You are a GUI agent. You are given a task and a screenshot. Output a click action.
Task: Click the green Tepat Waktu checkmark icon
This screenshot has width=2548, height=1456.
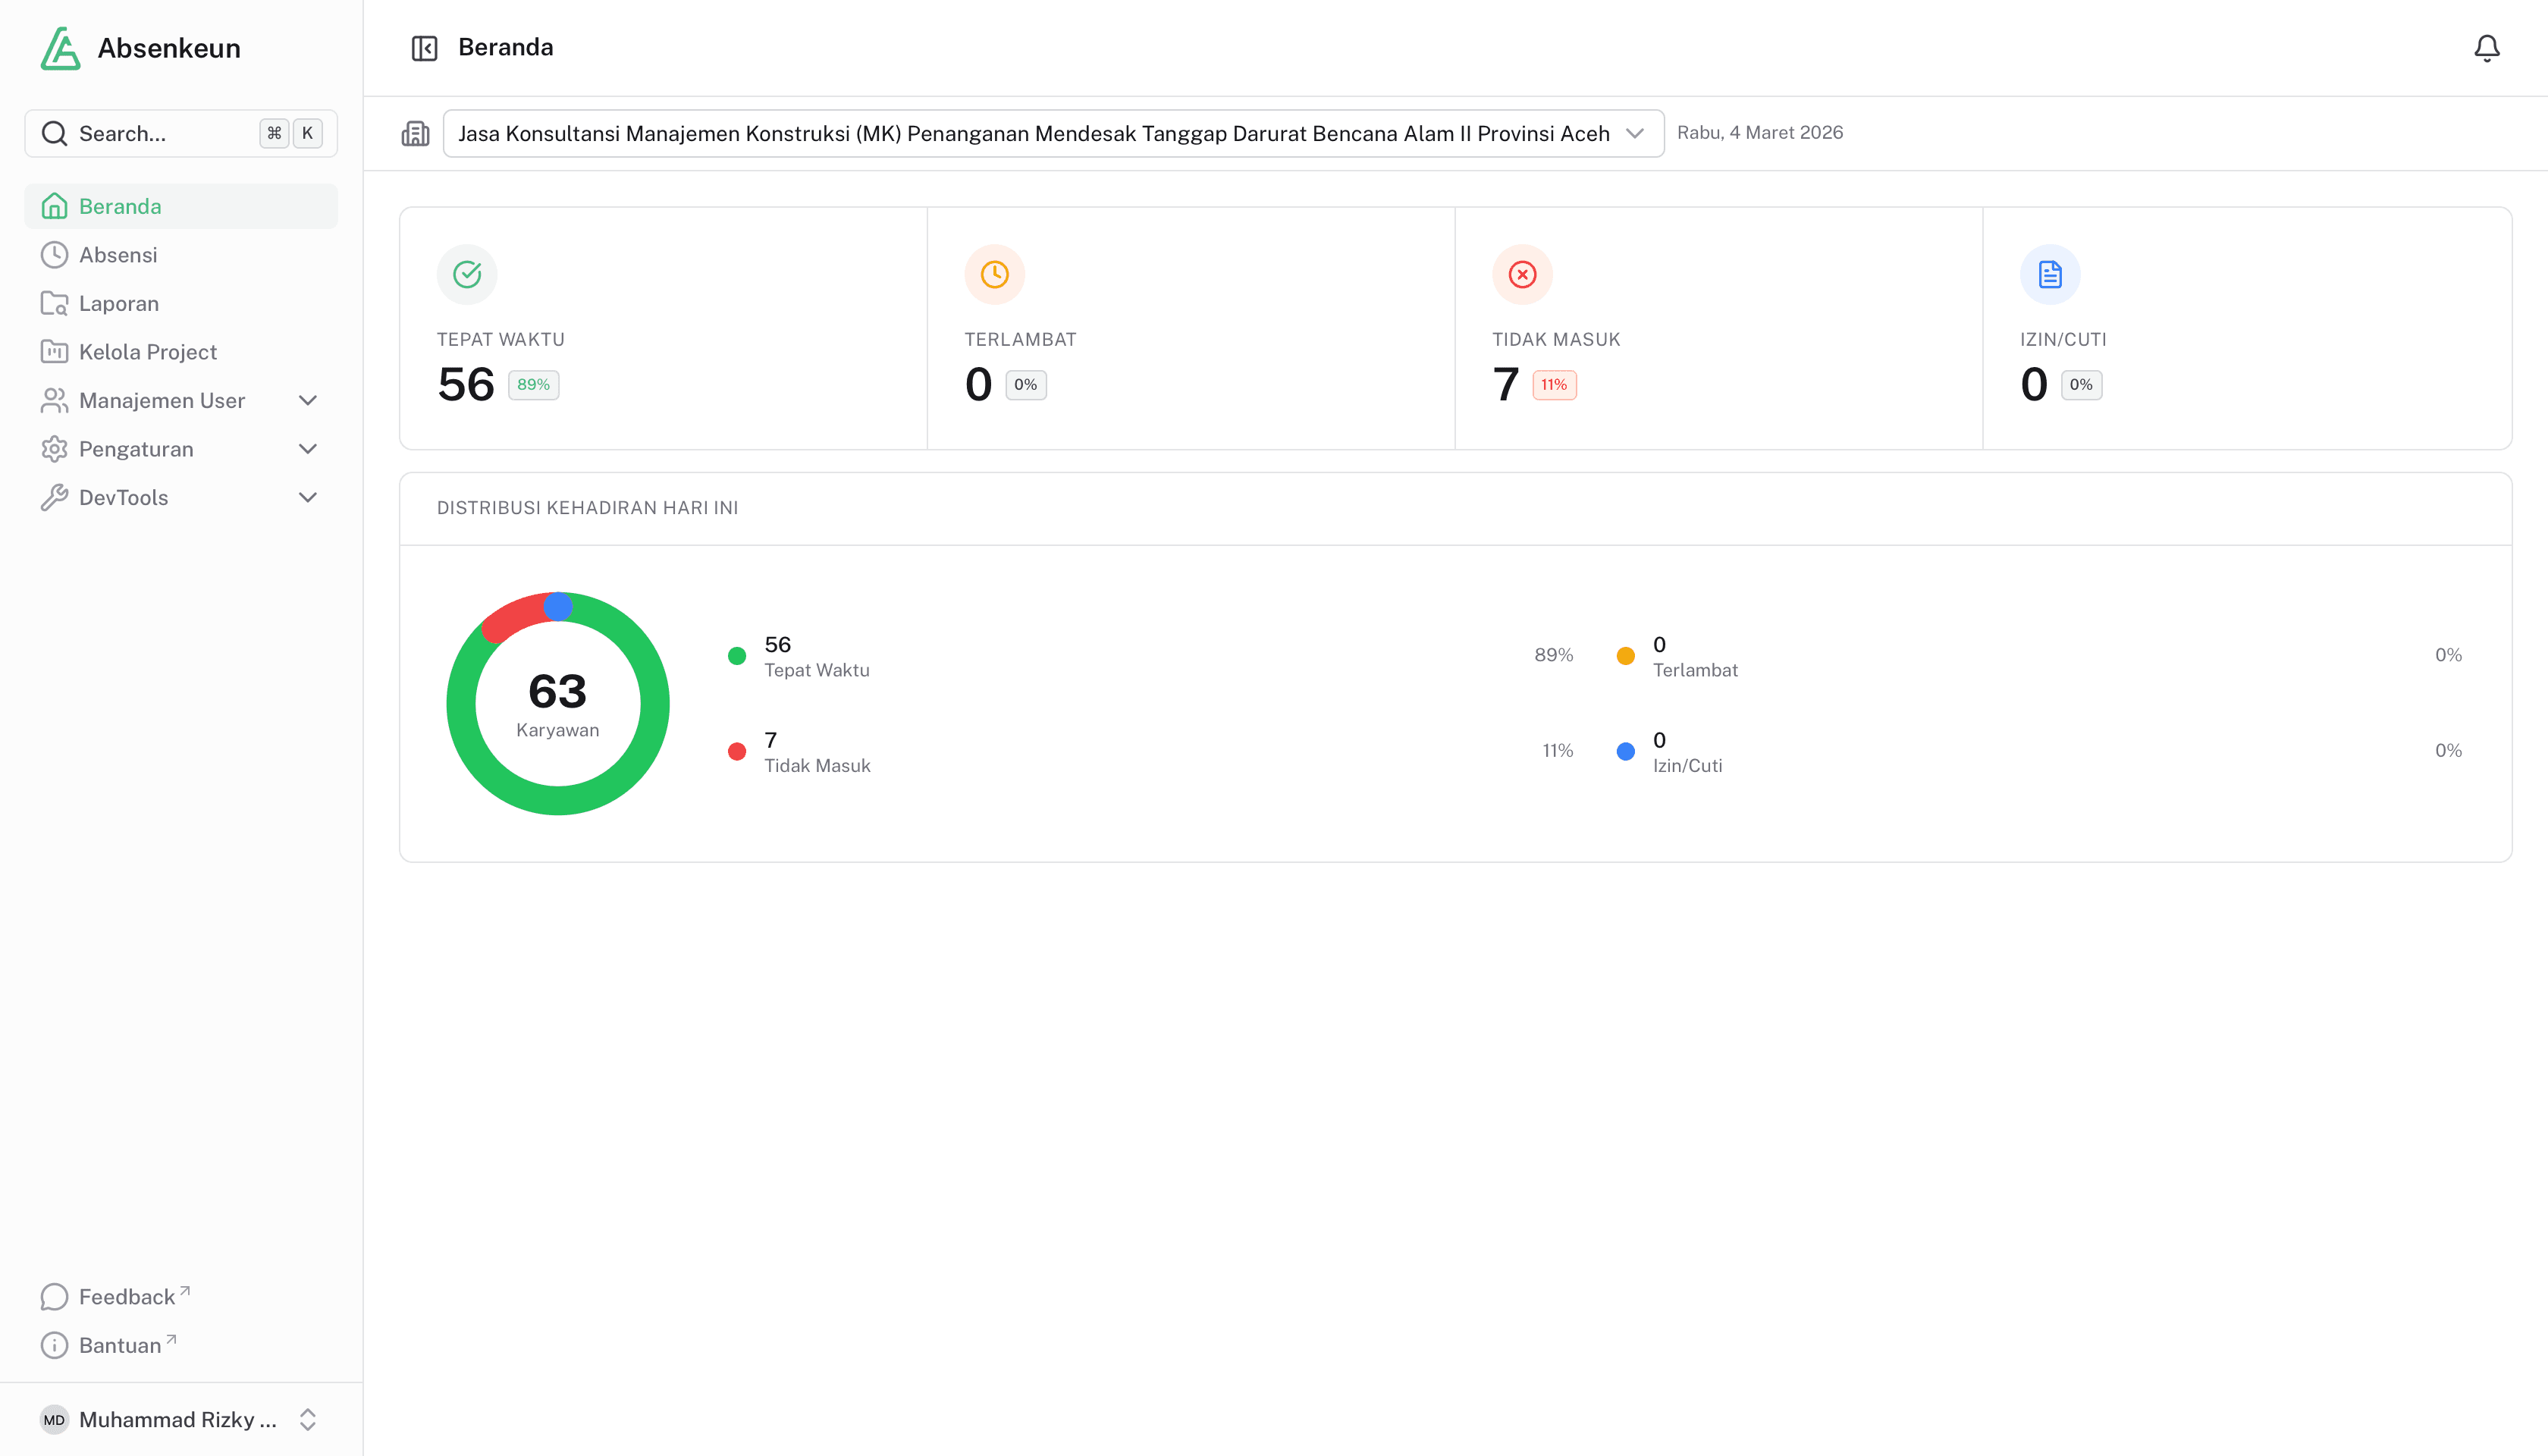click(467, 274)
